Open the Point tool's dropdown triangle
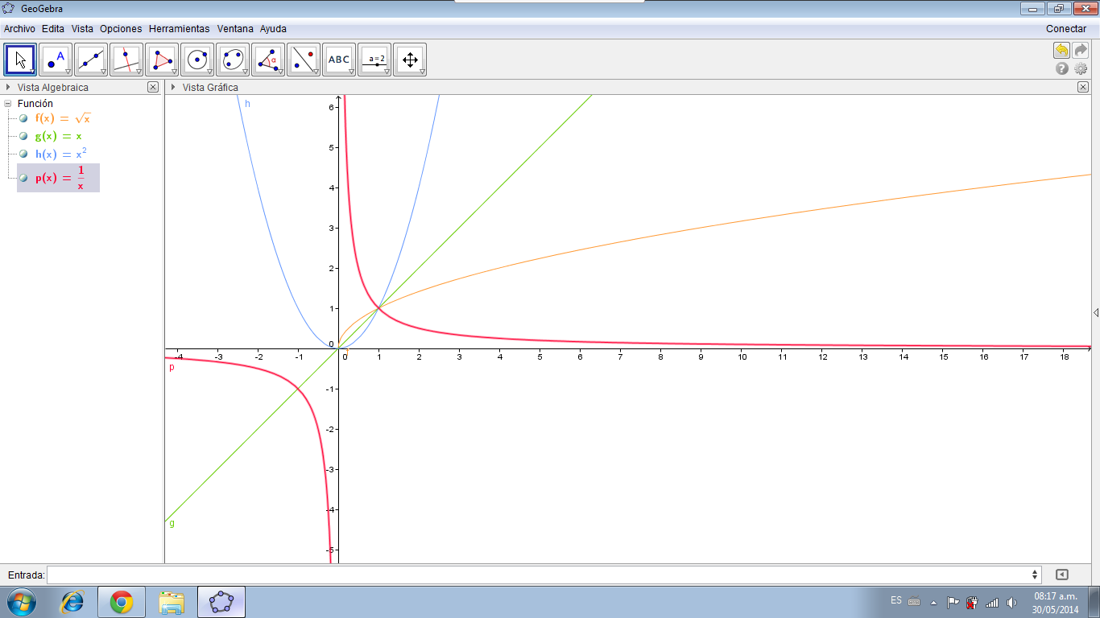The image size is (1100, 618). (68, 72)
